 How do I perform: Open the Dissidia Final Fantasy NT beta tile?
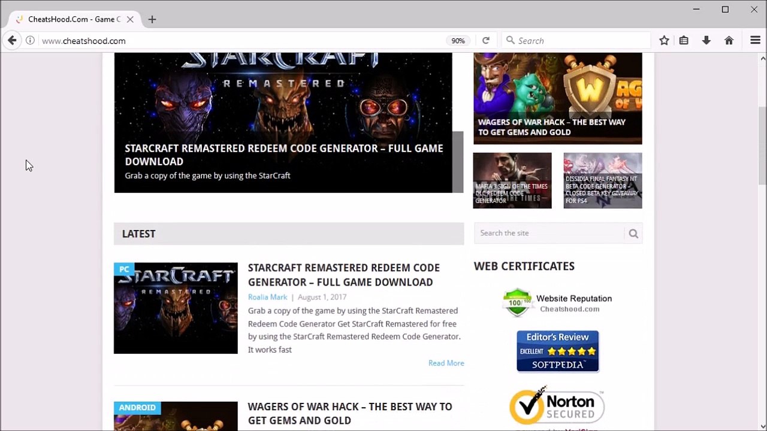pyautogui.click(x=603, y=181)
